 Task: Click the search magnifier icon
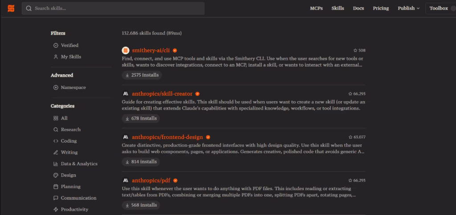tap(28, 8)
